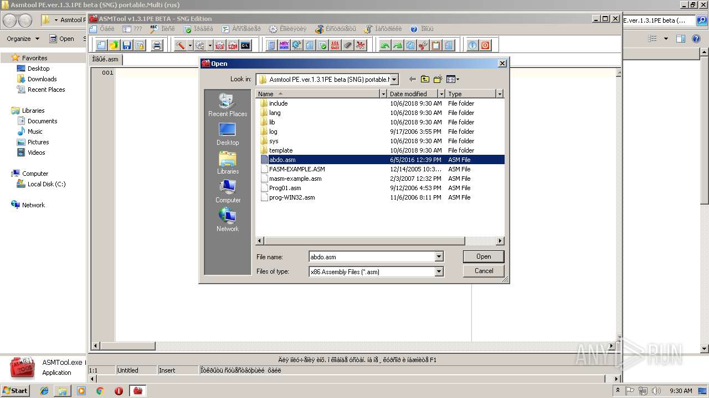
Task: Click the New file toolbar icon
Action: click(101, 45)
